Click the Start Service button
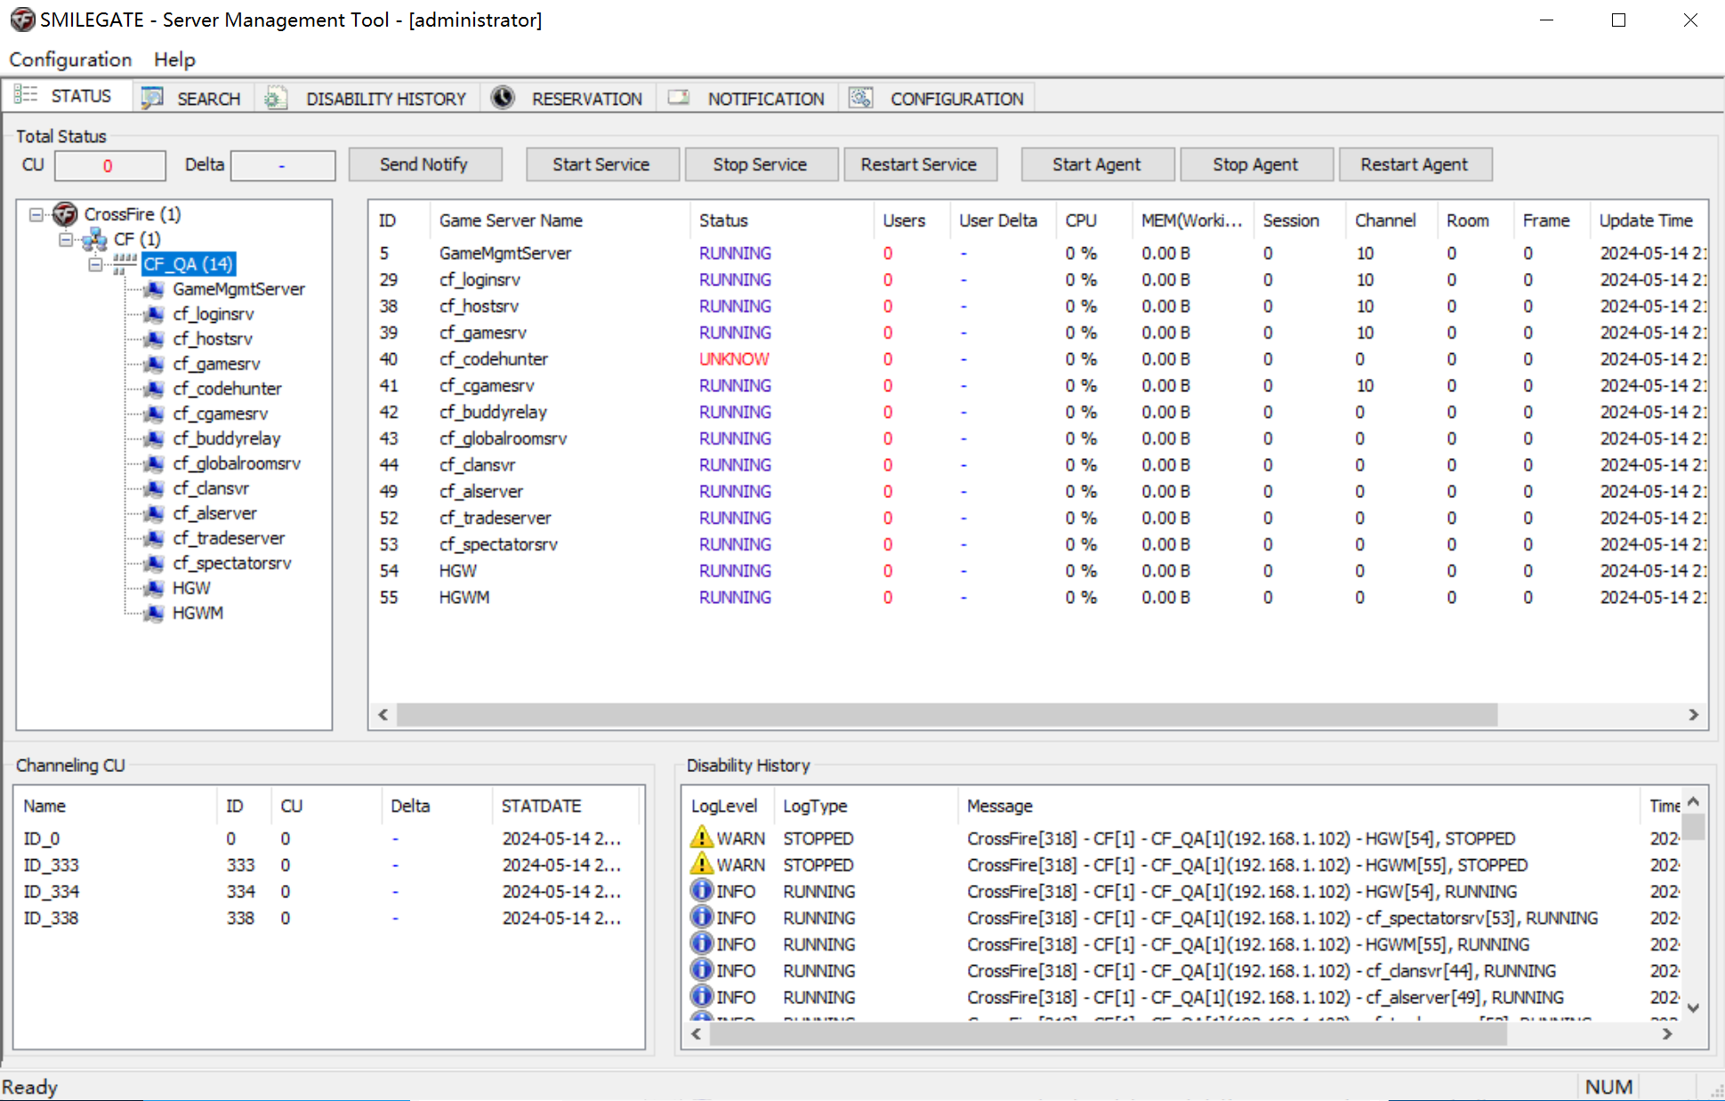Screen dimensions: 1725x1101 pyautogui.click(x=601, y=165)
